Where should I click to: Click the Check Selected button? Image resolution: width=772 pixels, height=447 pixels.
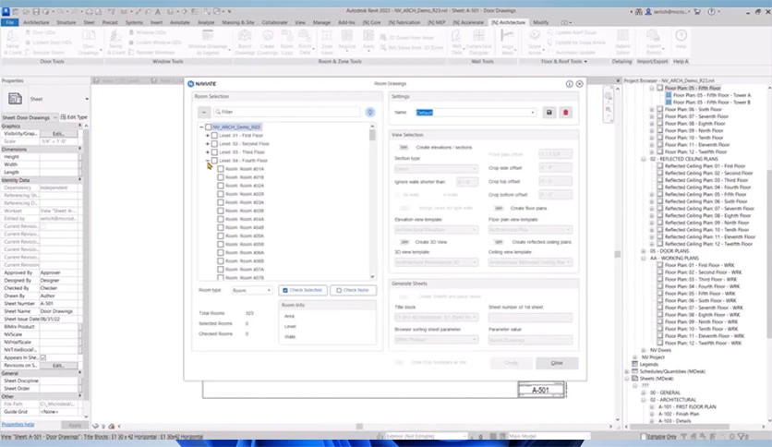302,290
